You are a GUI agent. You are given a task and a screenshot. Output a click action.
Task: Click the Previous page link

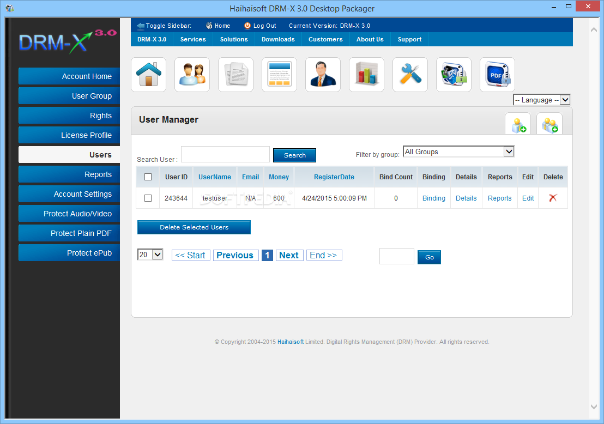(235, 255)
